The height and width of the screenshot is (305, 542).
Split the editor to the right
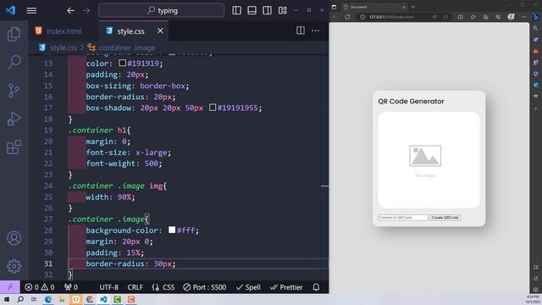pos(301,30)
